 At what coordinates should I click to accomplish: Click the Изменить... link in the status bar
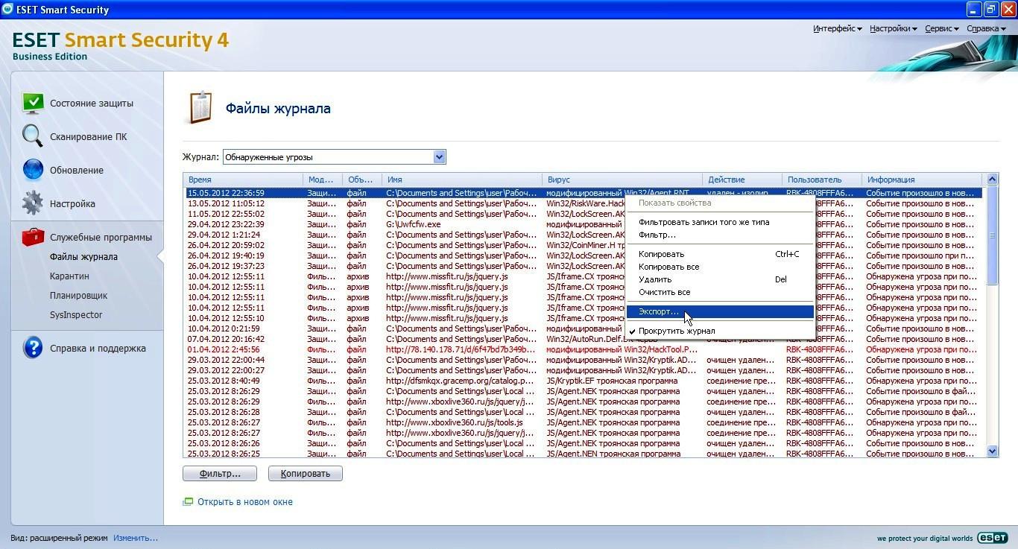[x=136, y=538]
